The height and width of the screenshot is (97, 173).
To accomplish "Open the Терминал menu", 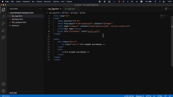I will coord(56,2).
